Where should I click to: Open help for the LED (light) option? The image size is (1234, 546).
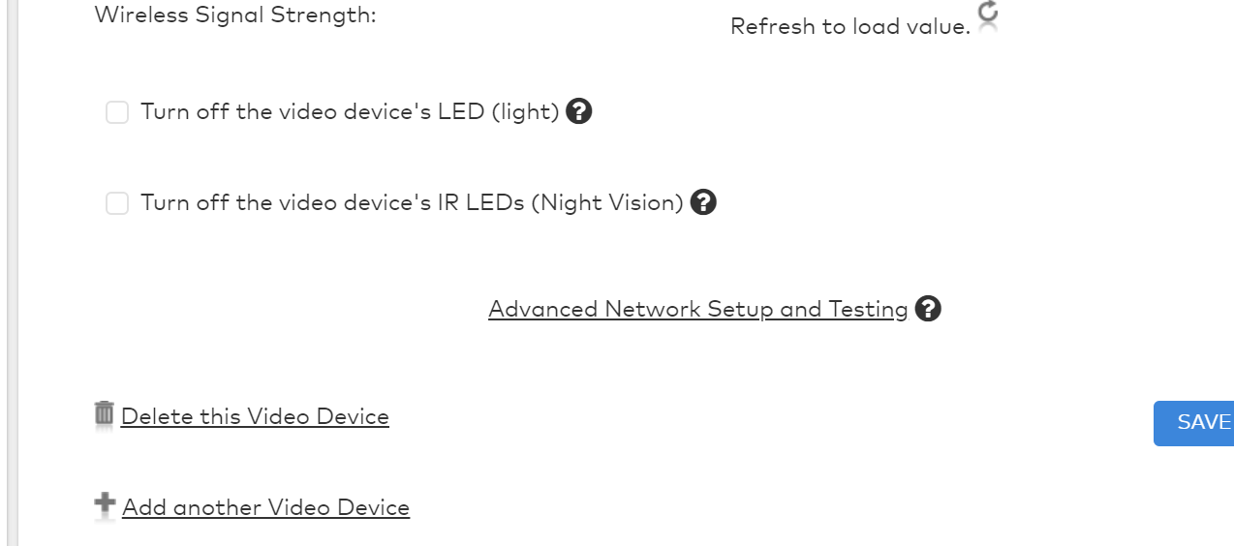click(578, 111)
